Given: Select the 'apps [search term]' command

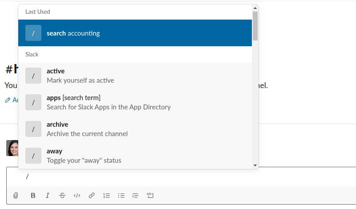Looking at the screenshot, I should click(135, 102).
